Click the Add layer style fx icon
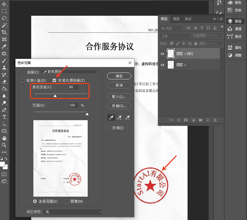The height and width of the screenshot is (220, 247). pos(179,120)
